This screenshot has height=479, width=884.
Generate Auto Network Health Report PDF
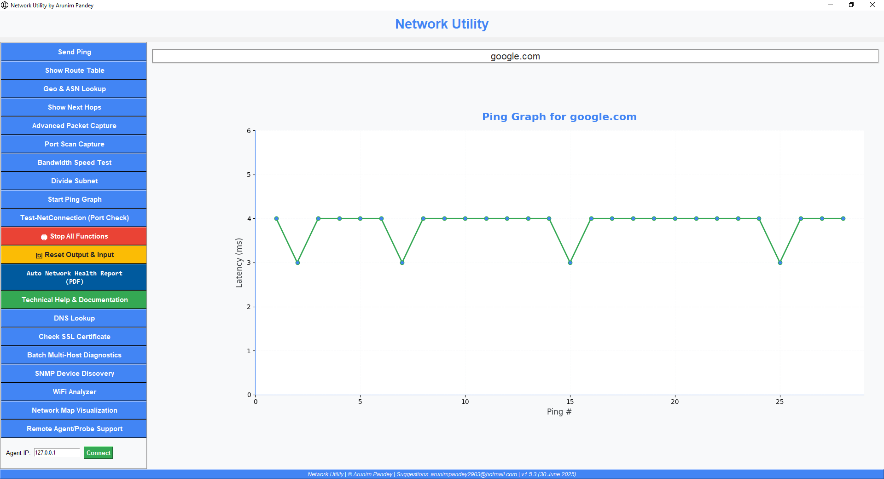point(74,277)
